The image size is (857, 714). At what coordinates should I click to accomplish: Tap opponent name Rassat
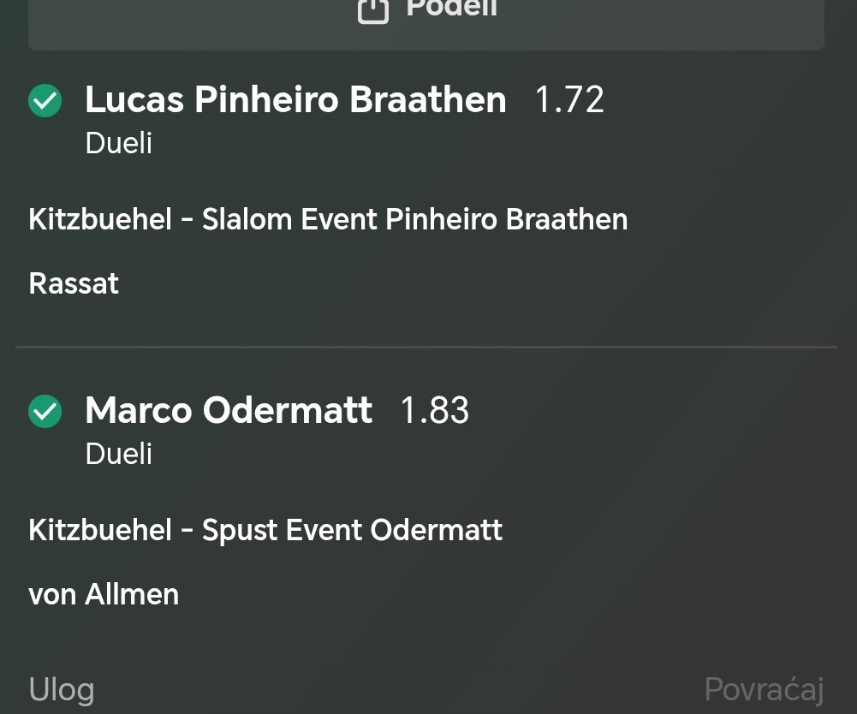[74, 283]
